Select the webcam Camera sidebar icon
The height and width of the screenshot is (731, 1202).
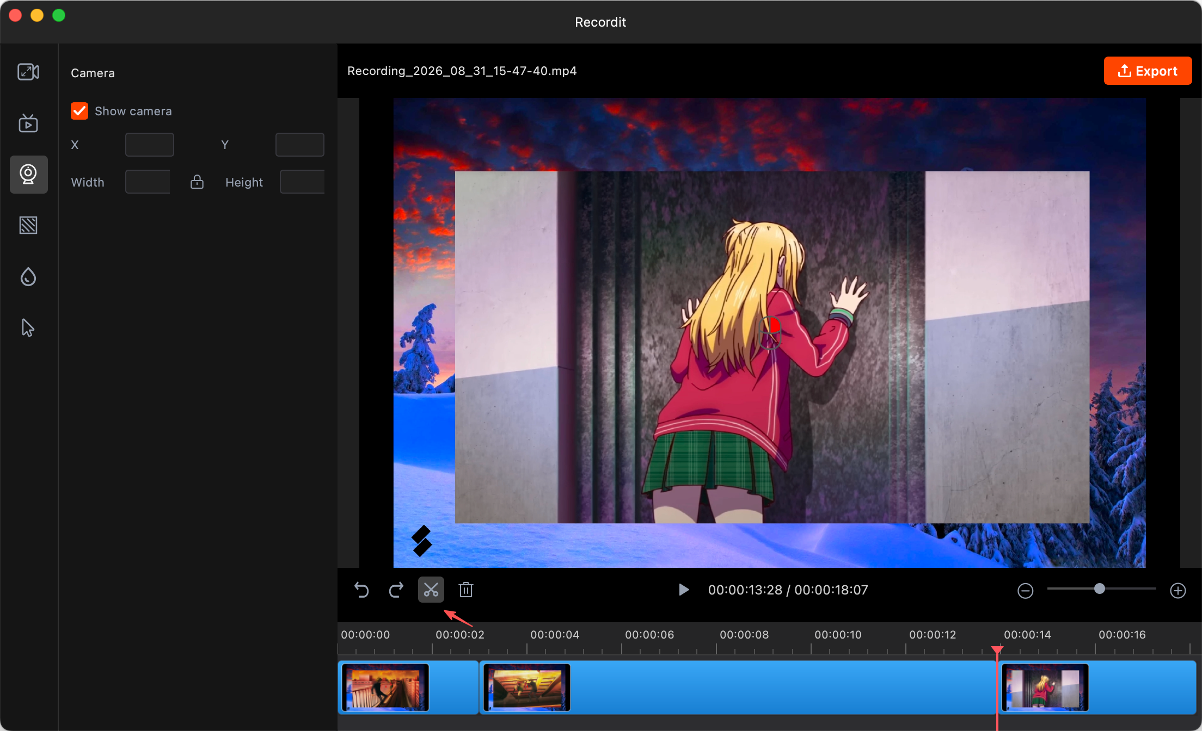tap(28, 175)
